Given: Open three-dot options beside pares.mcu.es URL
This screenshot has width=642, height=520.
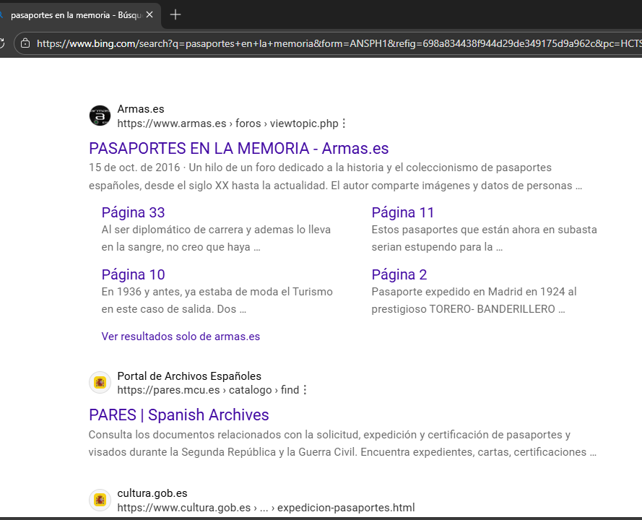Looking at the screenshot, I should pos(305,390).
